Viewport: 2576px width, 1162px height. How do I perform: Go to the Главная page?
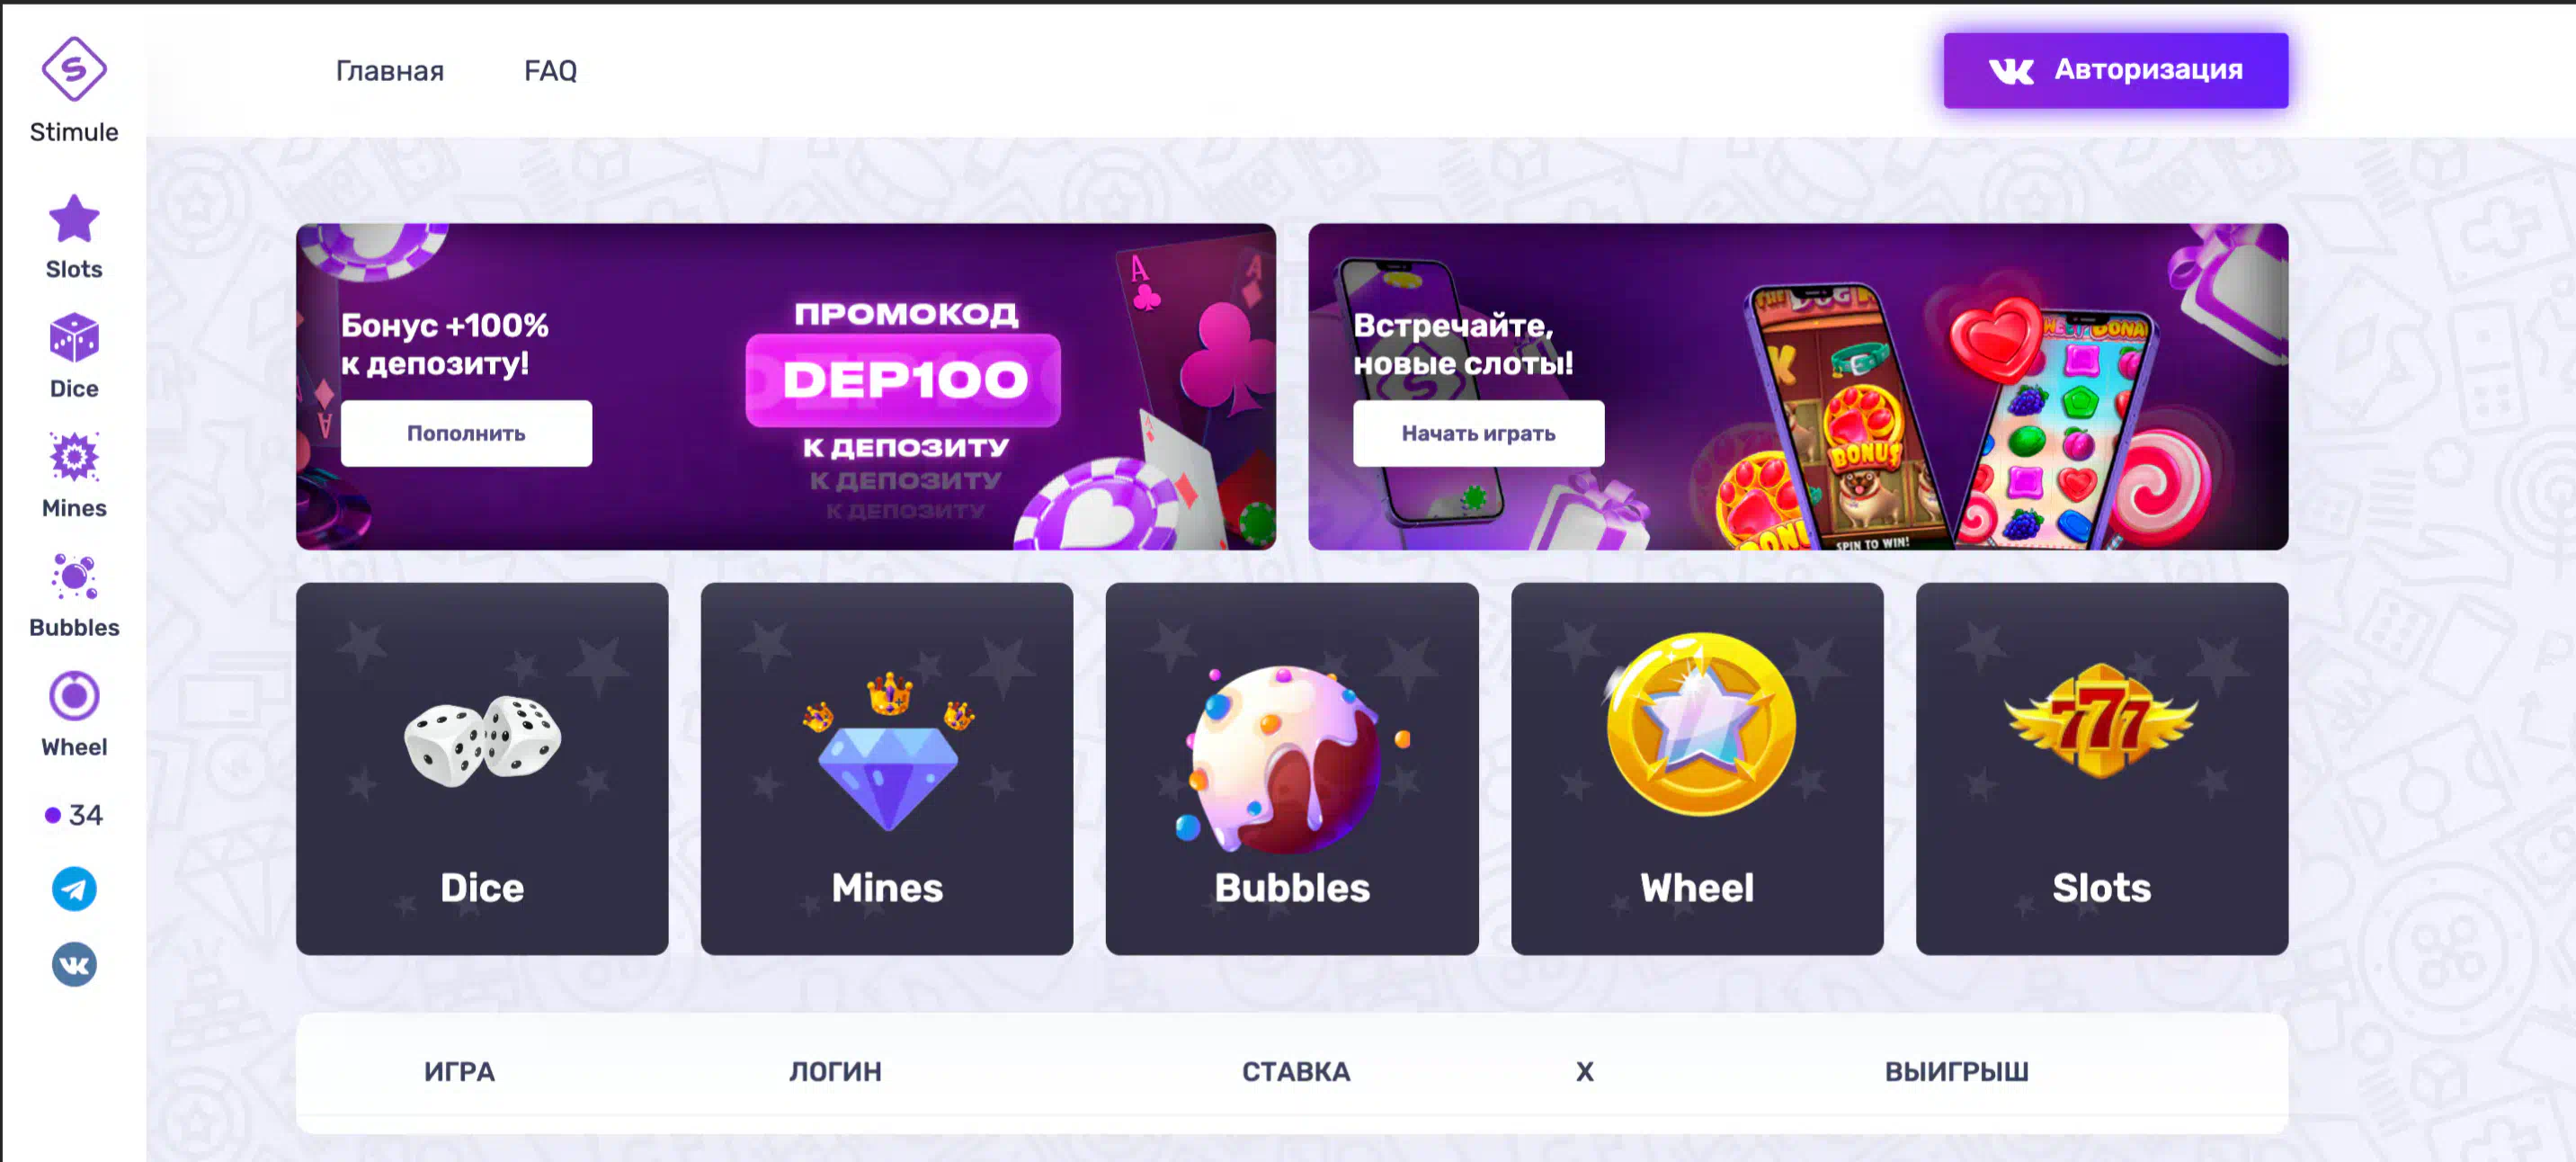click(390, 71)
